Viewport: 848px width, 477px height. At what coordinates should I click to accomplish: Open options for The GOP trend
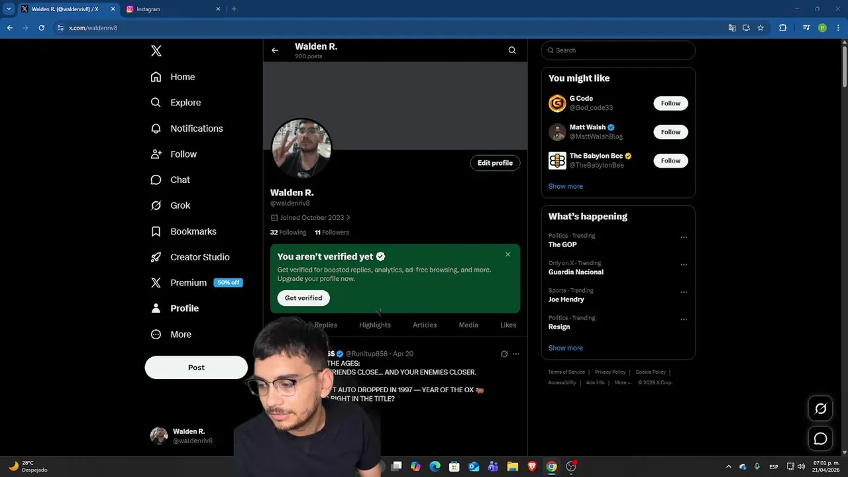point(684,237)
